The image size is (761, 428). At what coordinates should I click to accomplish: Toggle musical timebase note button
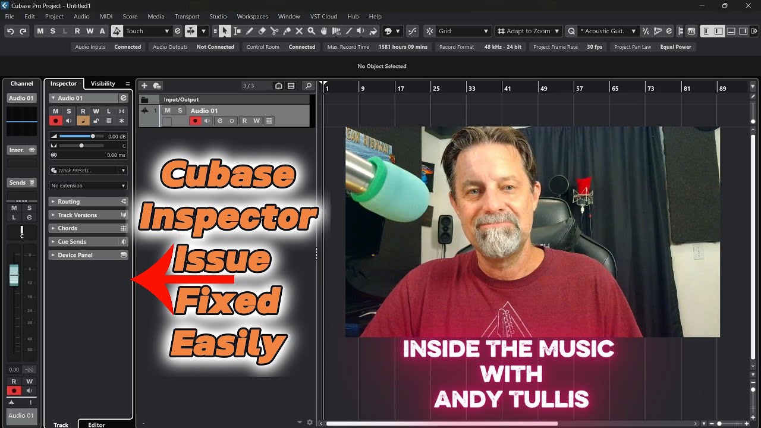pyautogui.click(x=82, y=121)
